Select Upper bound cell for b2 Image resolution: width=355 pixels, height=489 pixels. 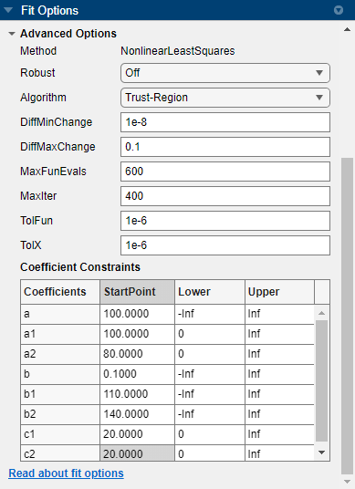coord(279,414)
